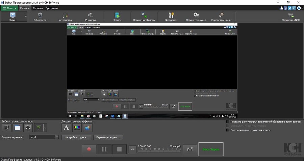This screenshot has height=161, width=304.
Task: Open the color effects icon
Action: point(77,128)
